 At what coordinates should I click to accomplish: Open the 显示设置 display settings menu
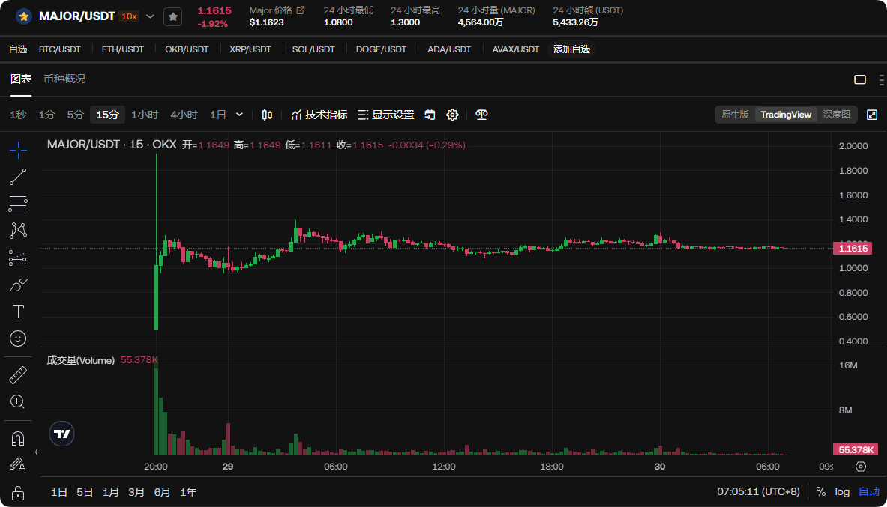pyautogui.click(x=385, y=115)
